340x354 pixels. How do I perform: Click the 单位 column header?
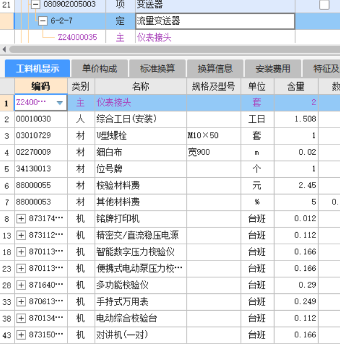click(257, 86)
